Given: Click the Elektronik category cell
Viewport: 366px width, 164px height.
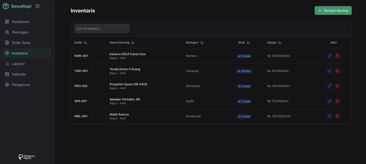Looking at the screenshot, I should pyautogui.click(x=193, y=86).
